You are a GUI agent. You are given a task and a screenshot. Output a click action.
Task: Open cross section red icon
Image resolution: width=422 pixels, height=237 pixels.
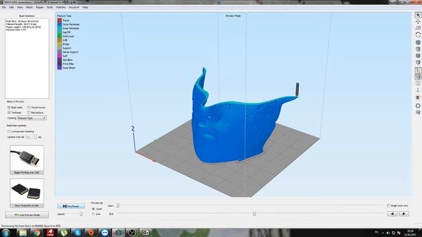(x=418, y=97)
